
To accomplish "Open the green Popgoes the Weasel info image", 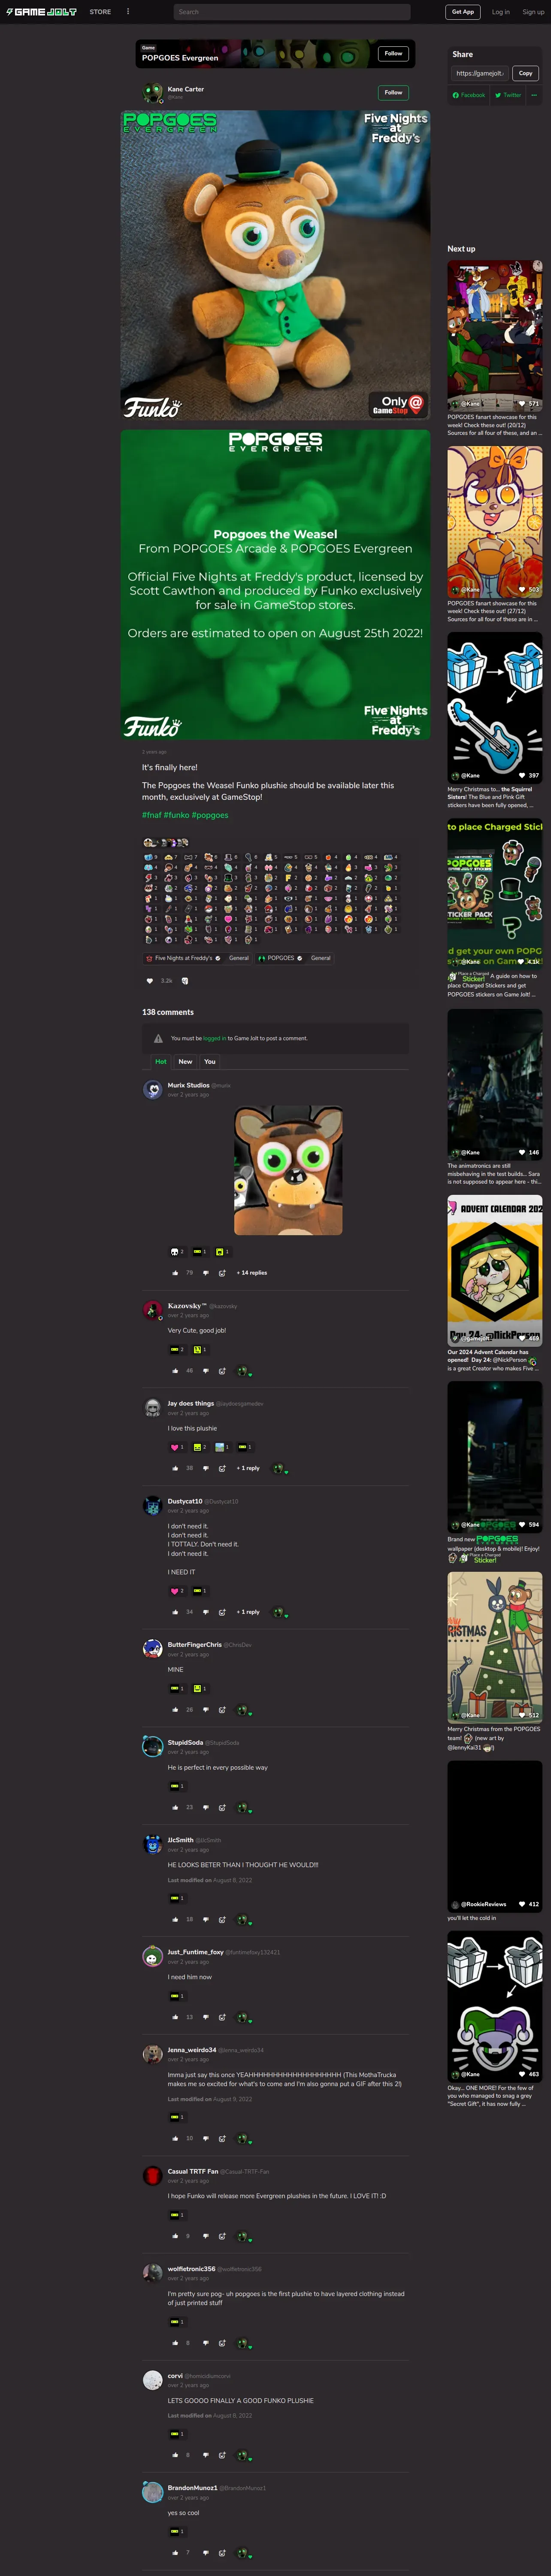I will [x=275, y=585].
